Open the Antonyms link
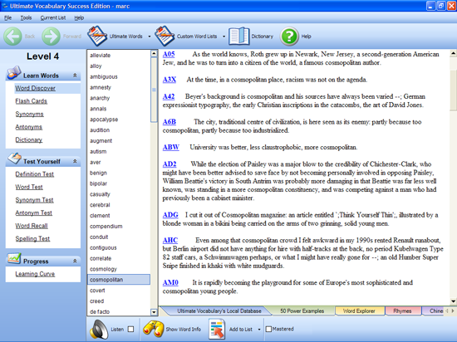This screenshot has height=342, width=457. 28,127
